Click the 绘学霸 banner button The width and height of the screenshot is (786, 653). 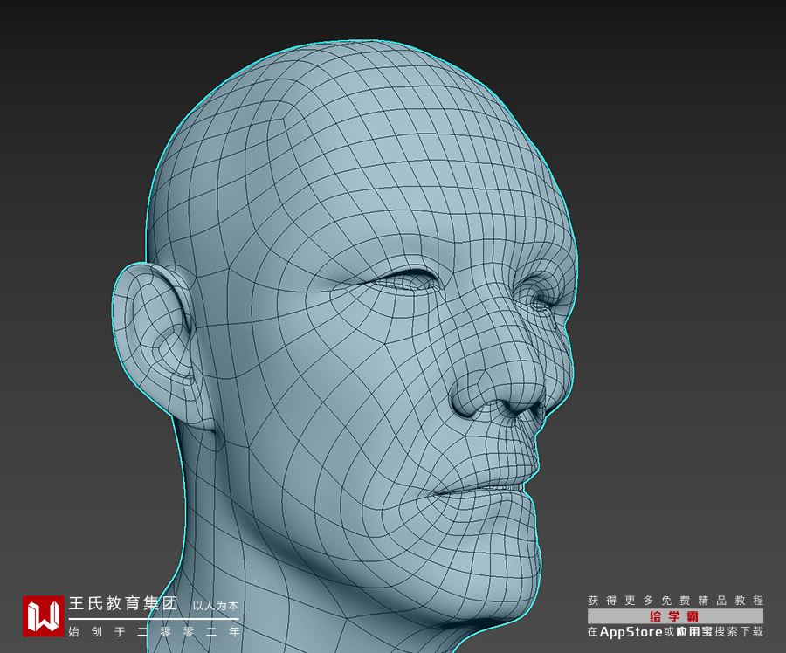[675, 615]
